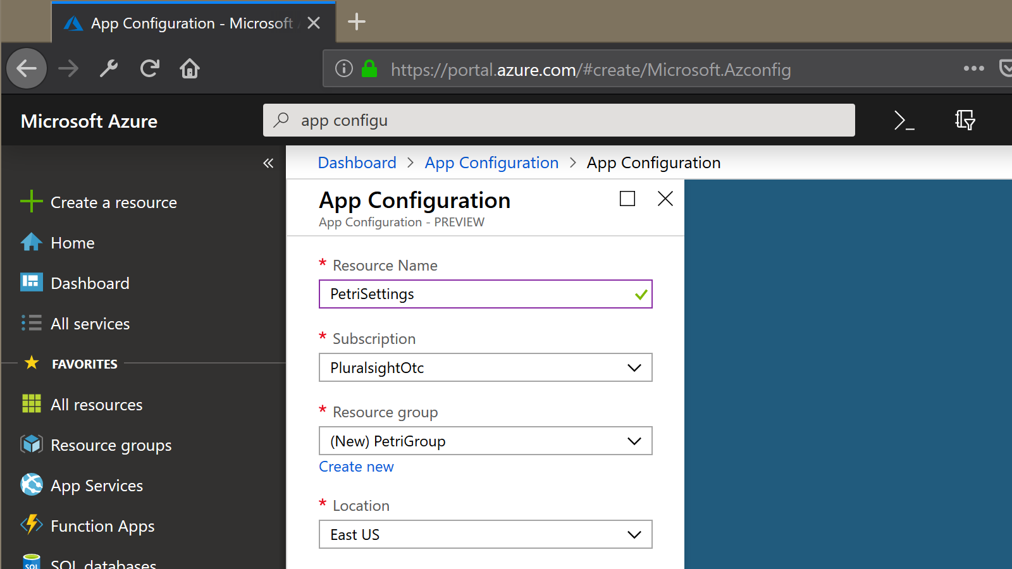This screenshot has height=569, width=1012.
Task: Click the All services list icon
Action: (32, 322)
